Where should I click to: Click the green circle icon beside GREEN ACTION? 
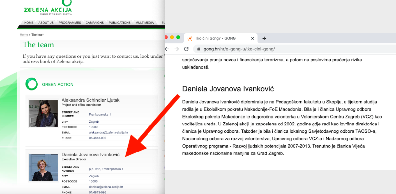click(32, 84)
